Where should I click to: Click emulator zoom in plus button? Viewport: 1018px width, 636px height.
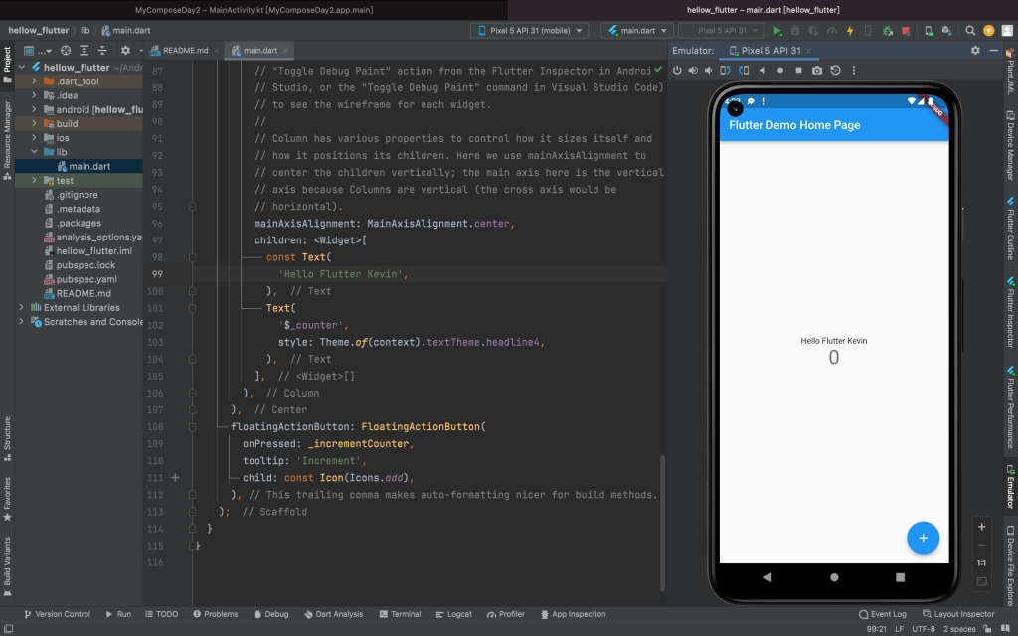(x=981, y=527)
